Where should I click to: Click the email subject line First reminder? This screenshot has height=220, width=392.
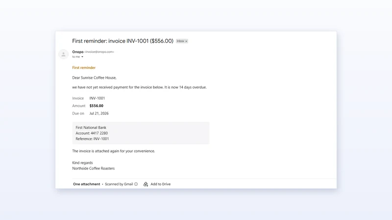pyautogui.click(x=123, y=41)
